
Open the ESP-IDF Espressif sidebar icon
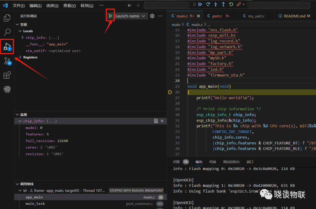click(x=7, y=89)
